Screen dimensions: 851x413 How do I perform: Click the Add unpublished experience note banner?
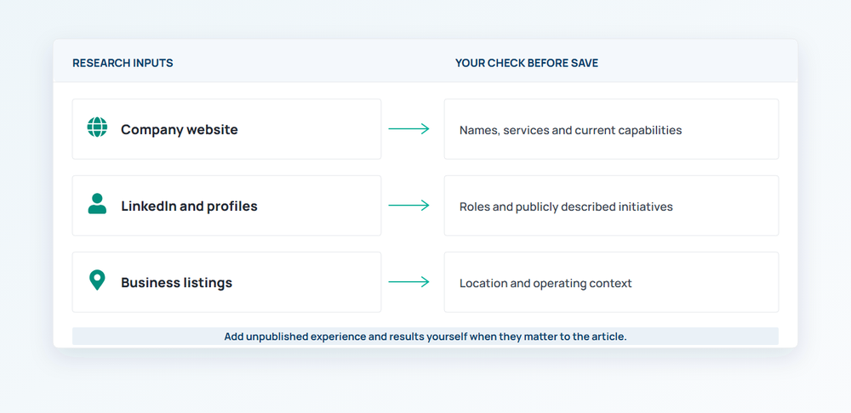point(425,336)
